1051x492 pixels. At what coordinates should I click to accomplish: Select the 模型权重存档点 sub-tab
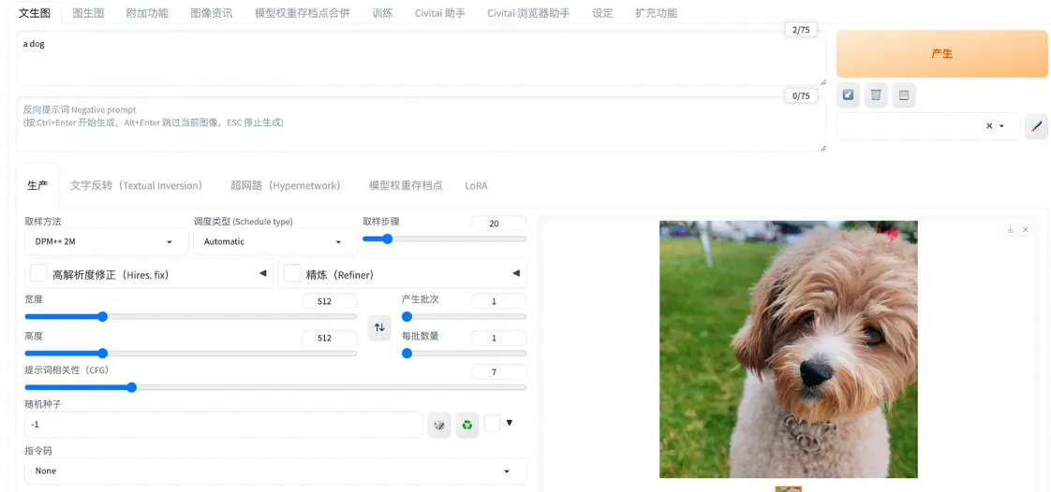pyautogui.click(x=406, y=185)
